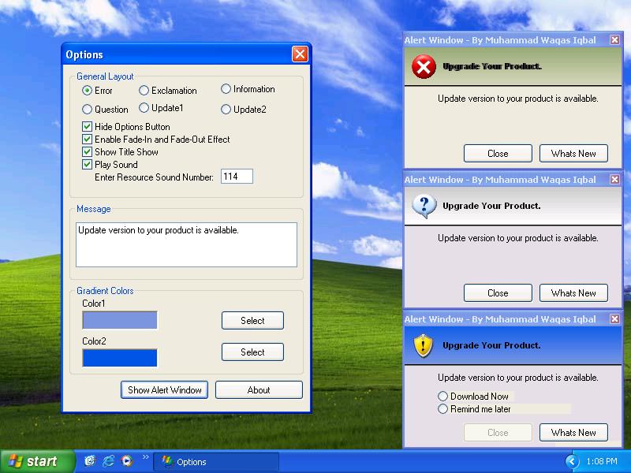Select Download Now in the shield alert
The width and height of the screenshot is (631, 473).
443,397
